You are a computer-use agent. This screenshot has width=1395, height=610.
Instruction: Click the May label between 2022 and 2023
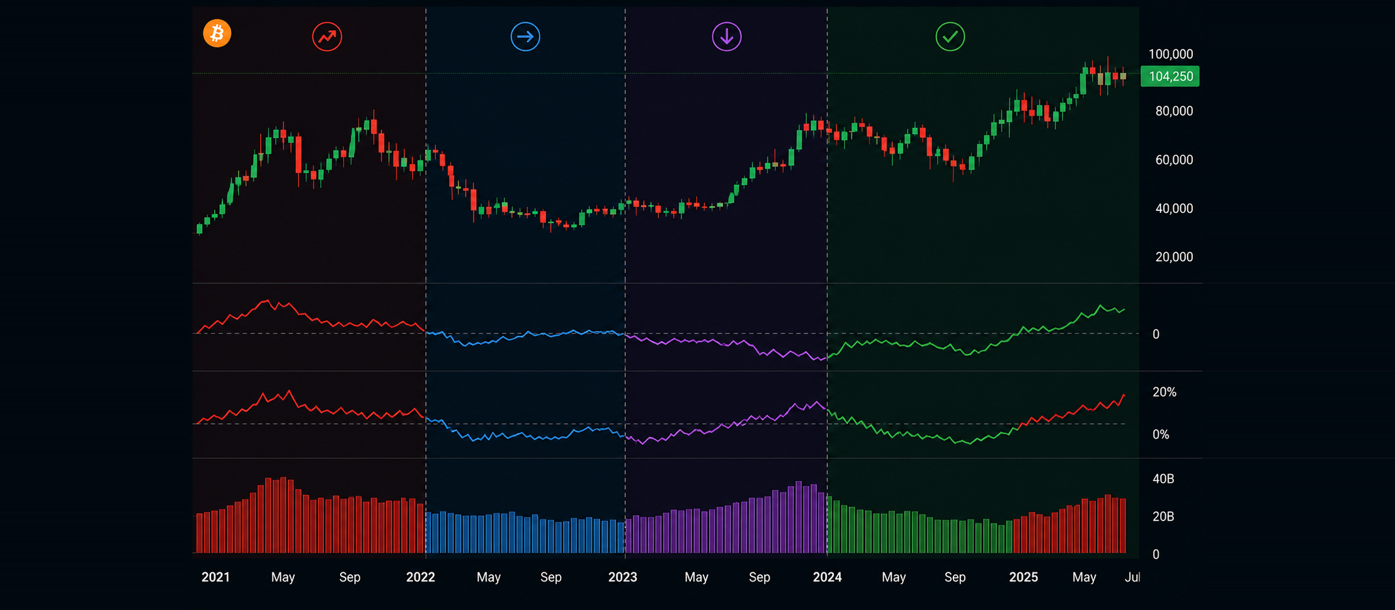click(x=489, y=577)
